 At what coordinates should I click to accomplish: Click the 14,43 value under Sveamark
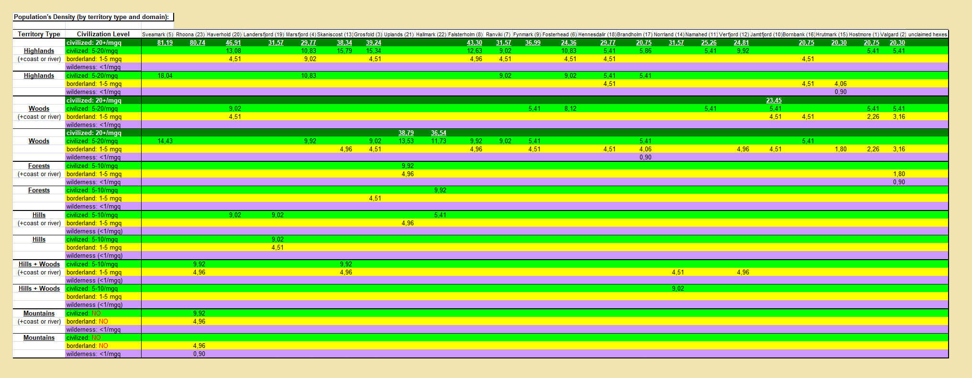point(165,141)
